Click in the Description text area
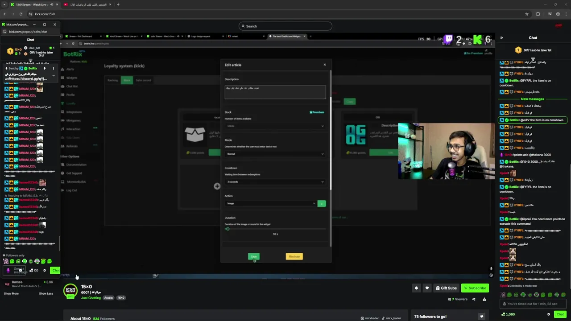Image resolution: width=571 pixels, height=321 pixels. pos(275,91)
